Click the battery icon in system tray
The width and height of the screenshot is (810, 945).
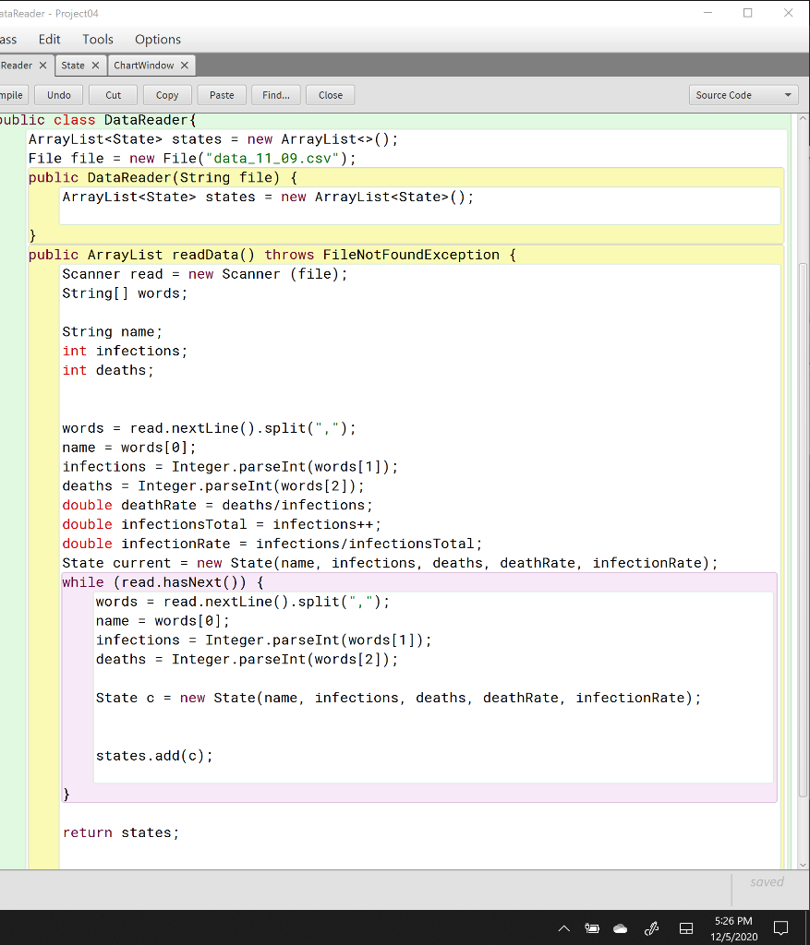point(592,927)
